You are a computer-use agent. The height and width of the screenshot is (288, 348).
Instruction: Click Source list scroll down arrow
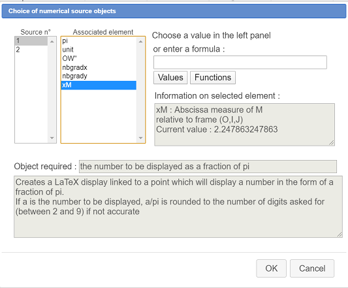(52, 138)
